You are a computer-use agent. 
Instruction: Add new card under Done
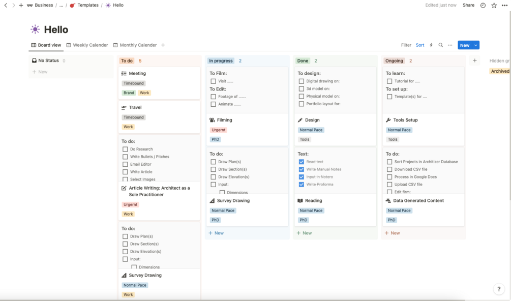[x=304, y=233]
